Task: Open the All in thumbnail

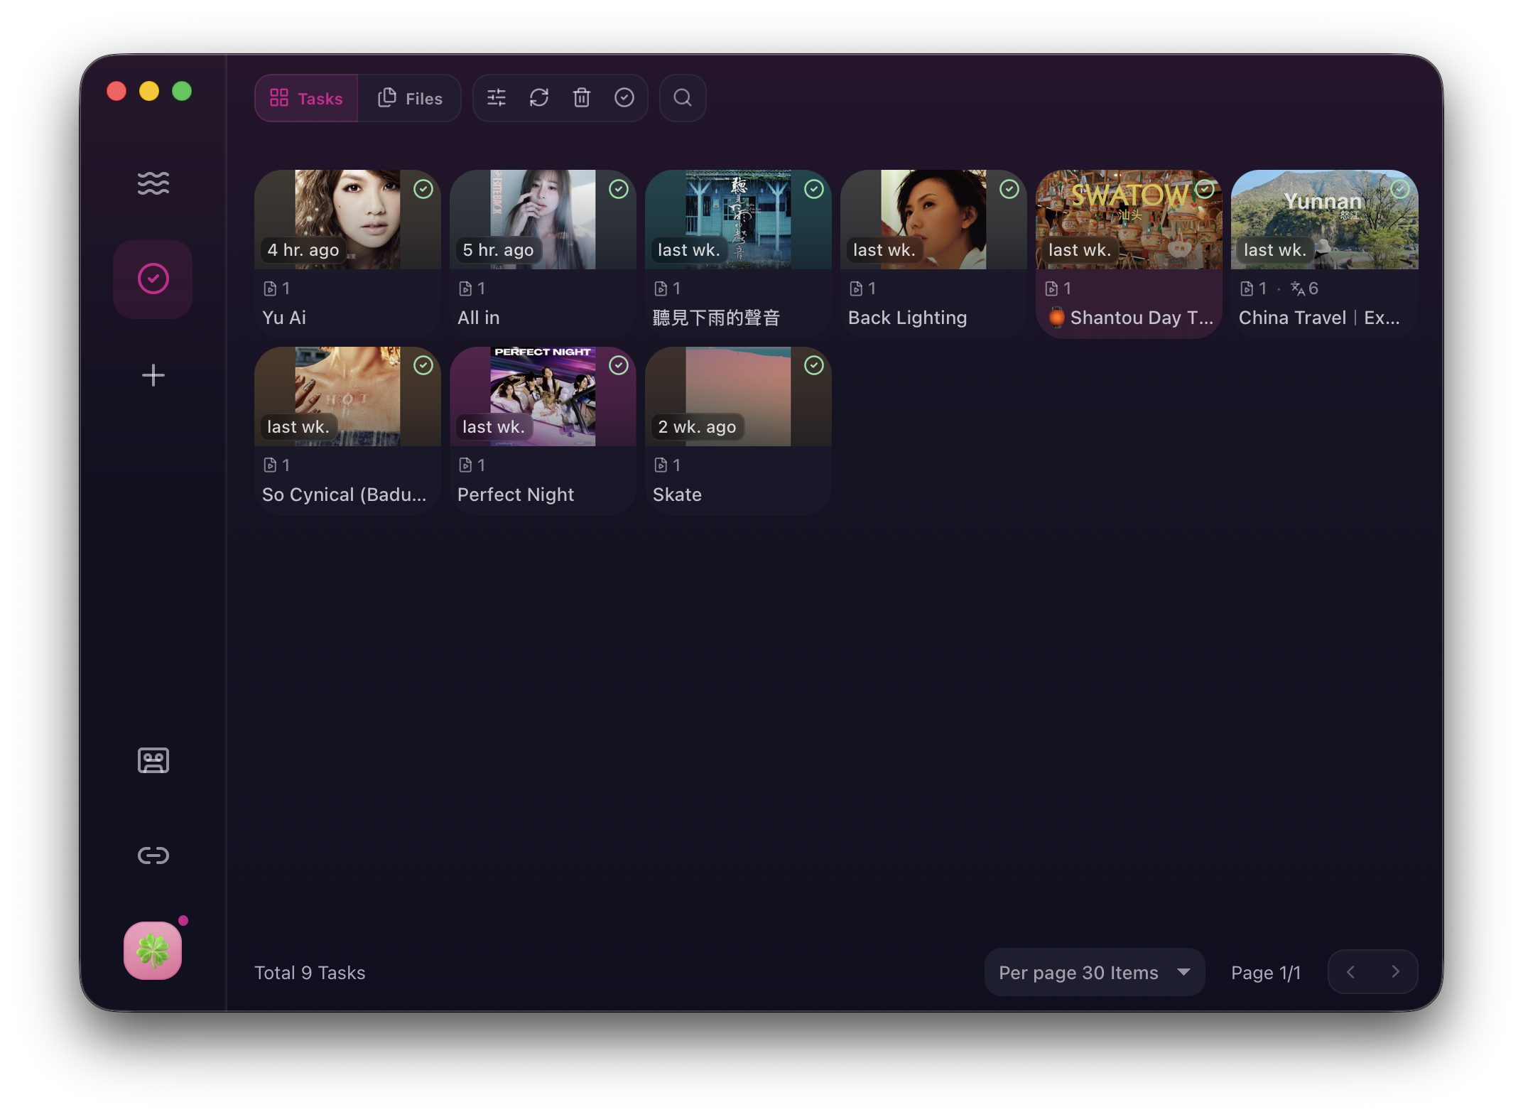Action: pos(543,220)
